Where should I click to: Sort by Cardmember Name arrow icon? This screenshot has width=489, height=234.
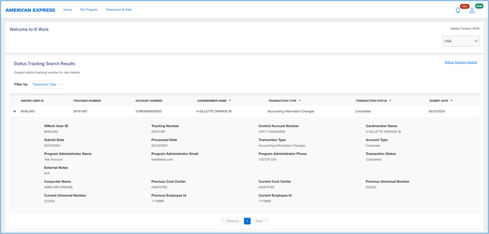pyautogui.click(x=230, y=101)
